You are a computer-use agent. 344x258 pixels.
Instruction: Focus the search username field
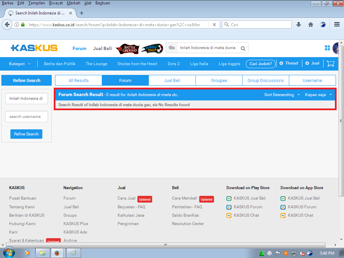click(x=27, y=117)
